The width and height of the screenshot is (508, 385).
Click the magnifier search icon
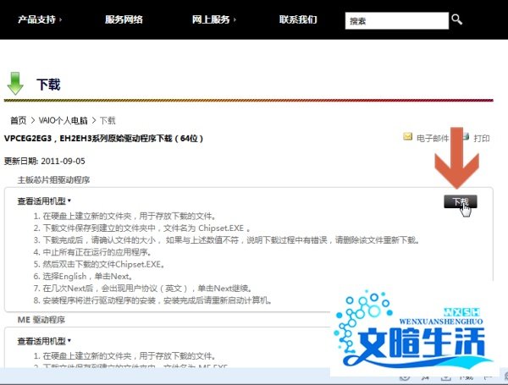click(457, 19)
